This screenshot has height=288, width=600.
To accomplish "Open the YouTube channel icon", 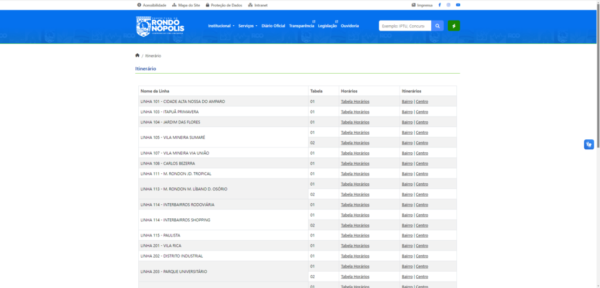I will click(x=458, y=5).
